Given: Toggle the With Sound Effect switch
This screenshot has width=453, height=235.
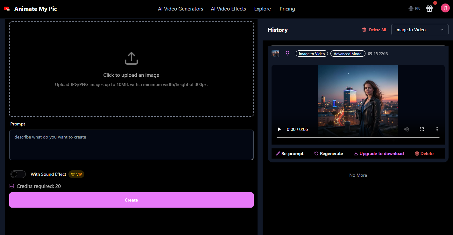Looking at the screenshot, I should click(18, 174).
